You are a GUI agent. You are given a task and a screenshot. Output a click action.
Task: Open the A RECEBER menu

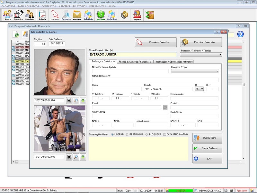pyautogui.click(x=64, y=6)
